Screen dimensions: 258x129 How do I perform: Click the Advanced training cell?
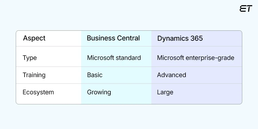coord(171,75)
